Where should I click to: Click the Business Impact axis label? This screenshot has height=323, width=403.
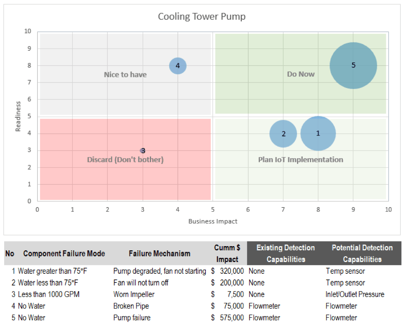(x=213, y=221)
